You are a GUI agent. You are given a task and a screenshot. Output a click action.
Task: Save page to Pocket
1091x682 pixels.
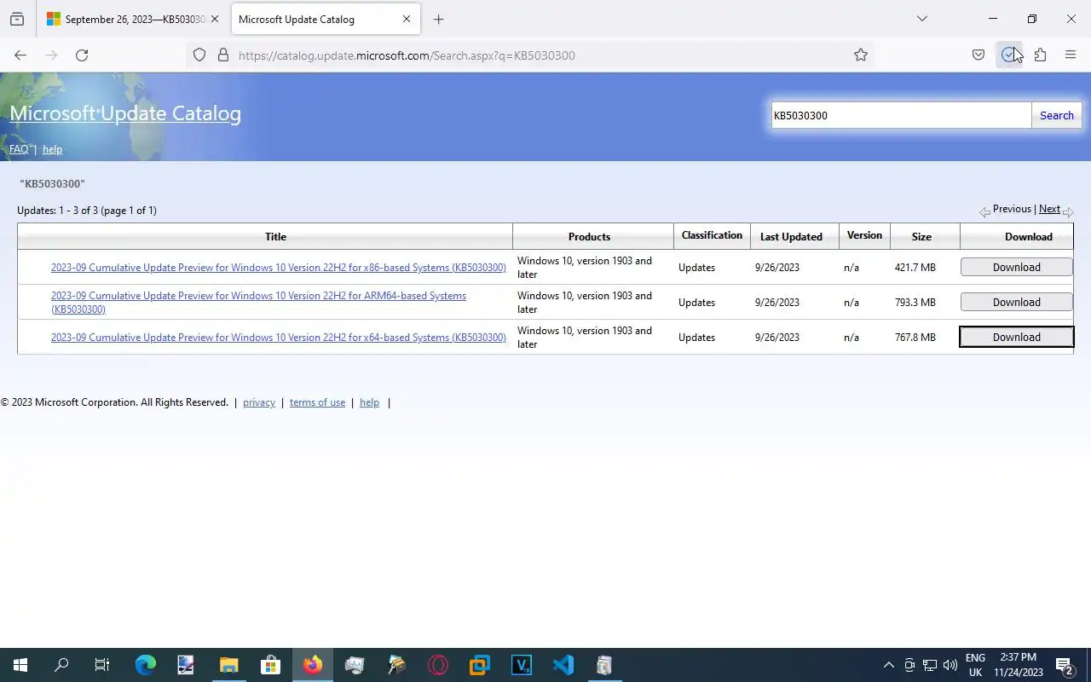(978, 55)
